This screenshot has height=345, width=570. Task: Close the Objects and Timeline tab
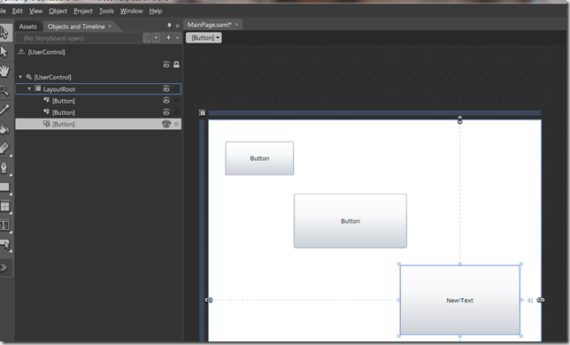click(x=110, y=27)
